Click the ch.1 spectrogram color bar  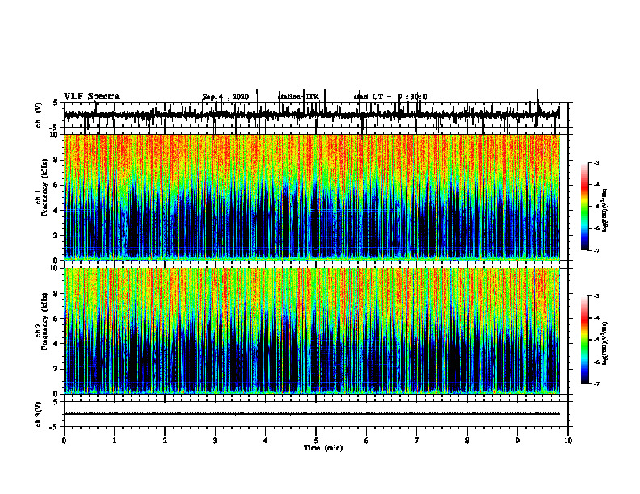pyautogui.click(x=584, y=207)
